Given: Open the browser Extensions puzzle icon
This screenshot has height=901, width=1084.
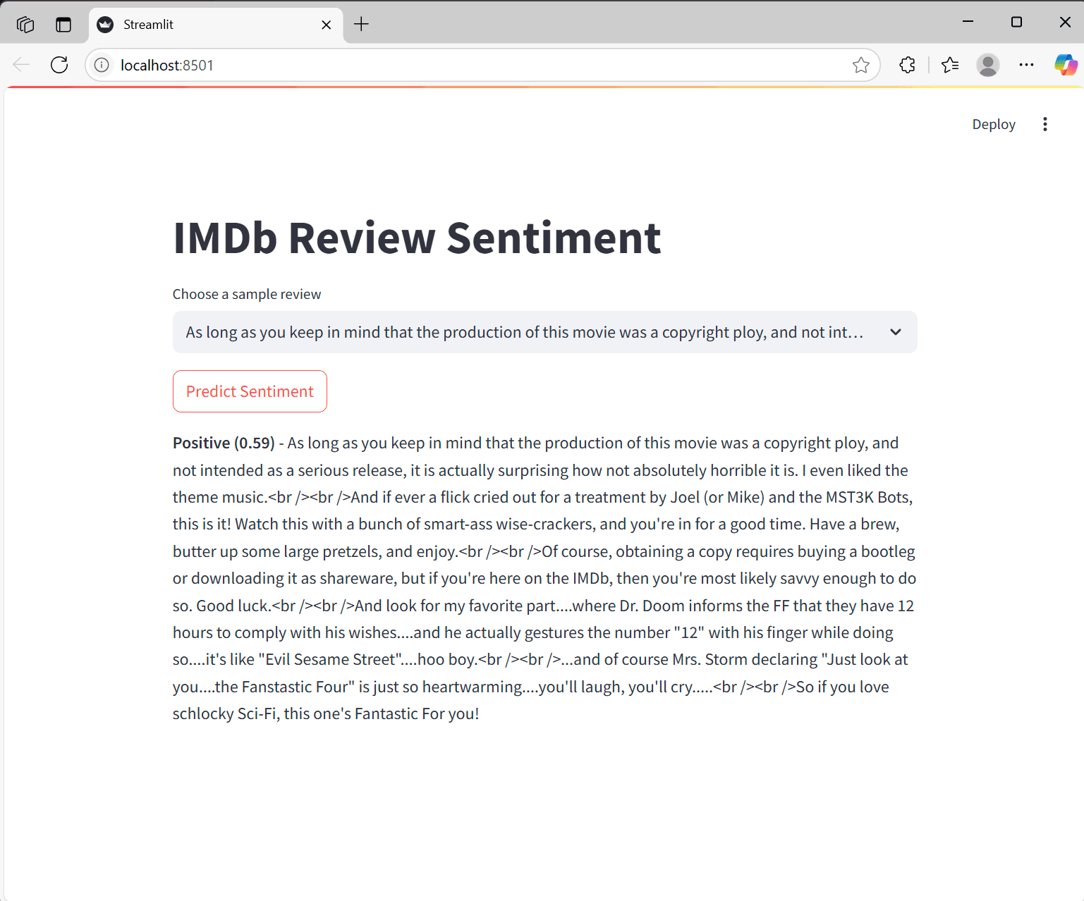Looking at the screenshot, I should click(907, 65).
